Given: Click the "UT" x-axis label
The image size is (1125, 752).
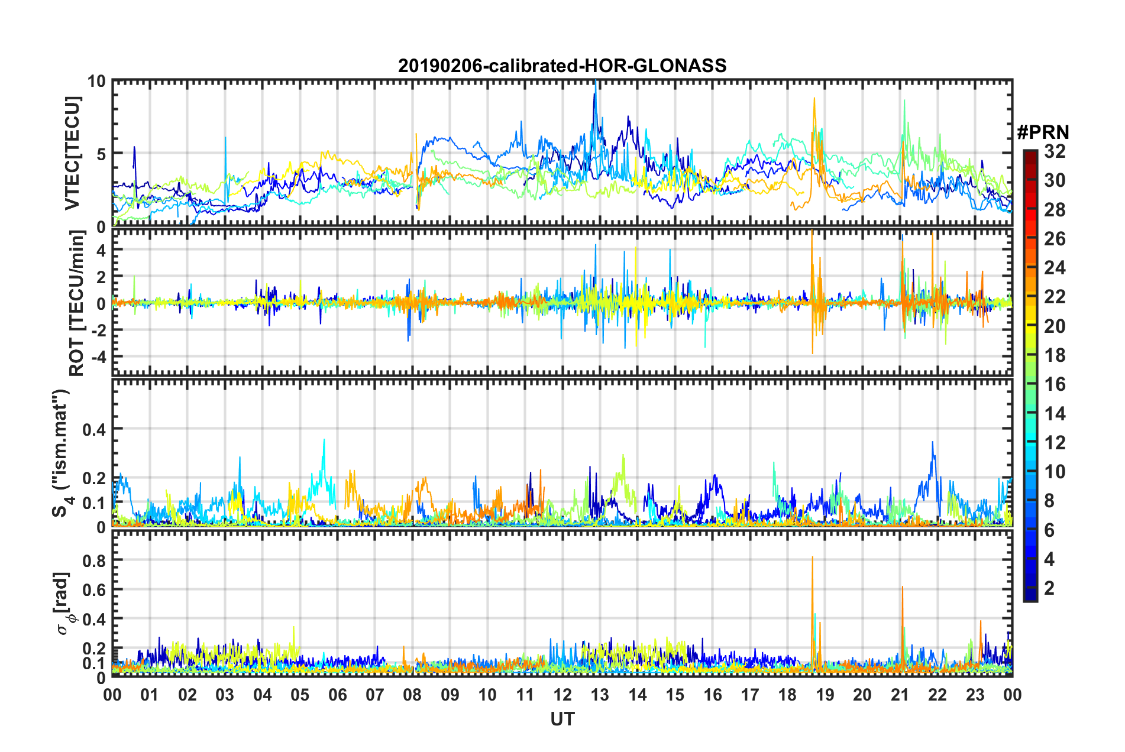Looking at the screenshot, I should click(562, 719).
